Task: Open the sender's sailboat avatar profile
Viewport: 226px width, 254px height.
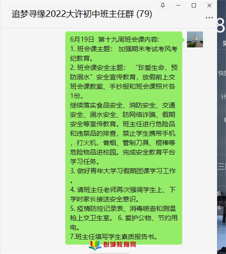Action: pyautogui.click(x=195, y=40)
